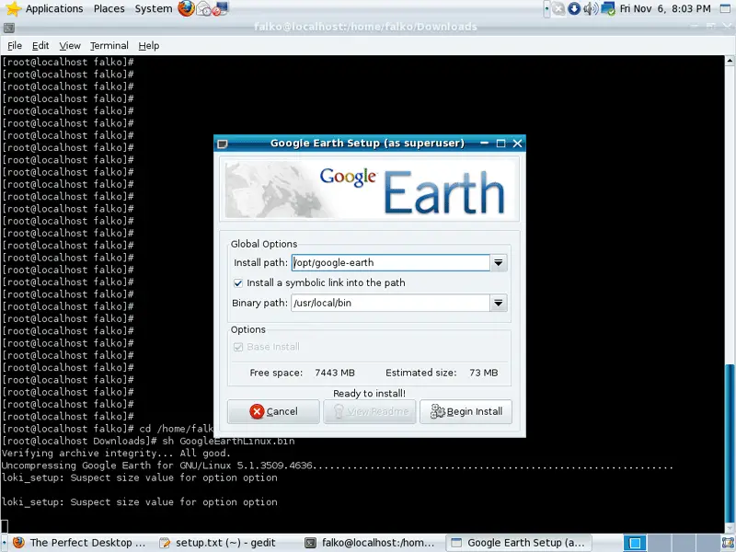Switch to the second workspace
The image size is (736, 552).
pos(659,543)
